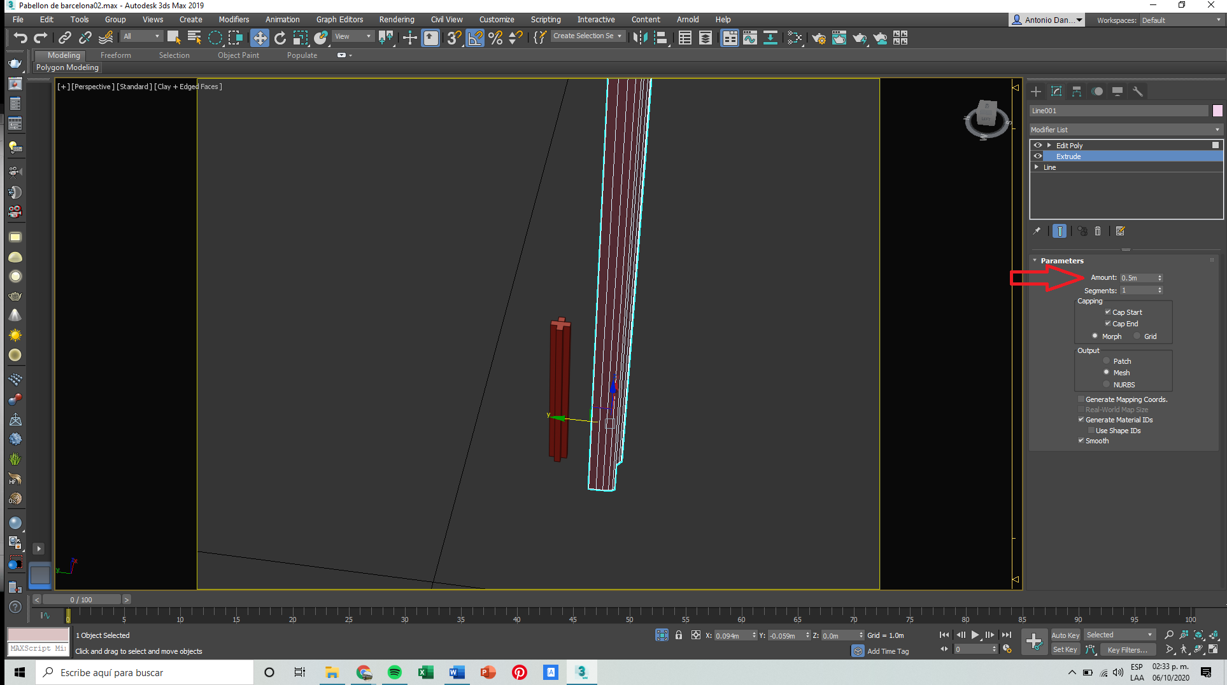Open the Graph Editors menu
This screenshot has width=1227, height=685.
339,20
